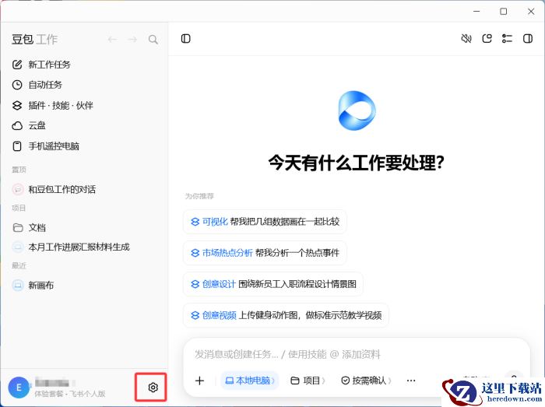Click the phone icon beside 手机遥控电脑

(17, 146)
